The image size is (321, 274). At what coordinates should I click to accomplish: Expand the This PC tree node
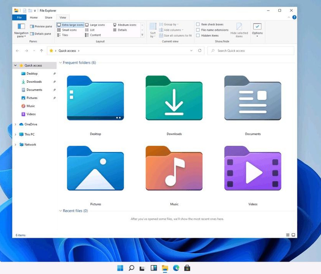pyautogui.click(x=15, y=135)
